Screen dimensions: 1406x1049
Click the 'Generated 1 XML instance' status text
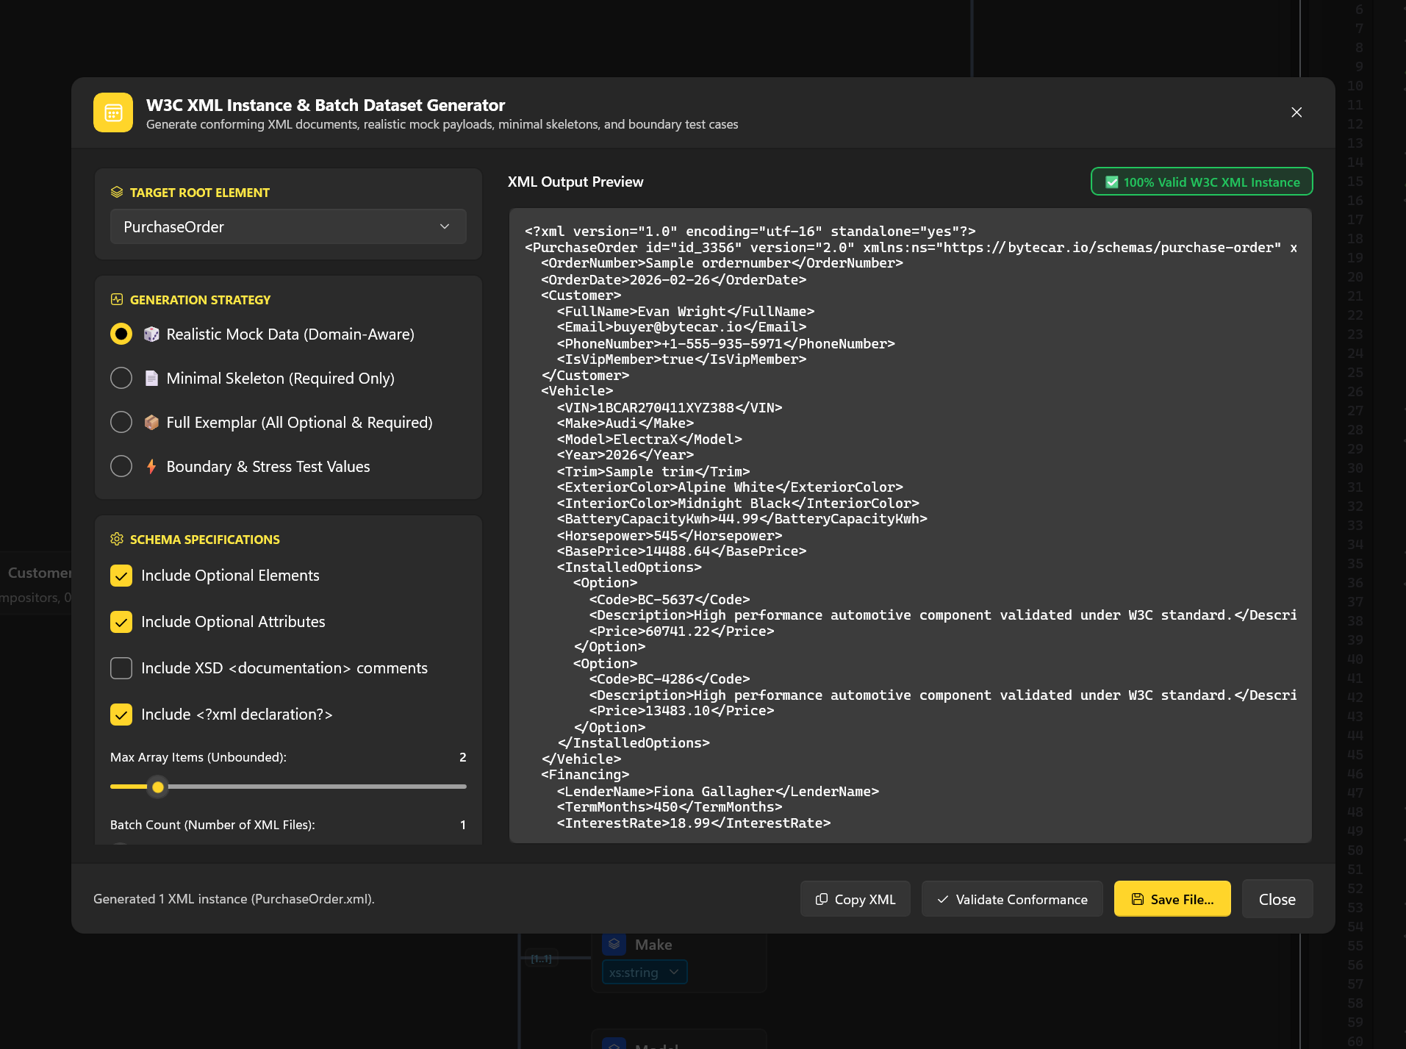[234, 899]
